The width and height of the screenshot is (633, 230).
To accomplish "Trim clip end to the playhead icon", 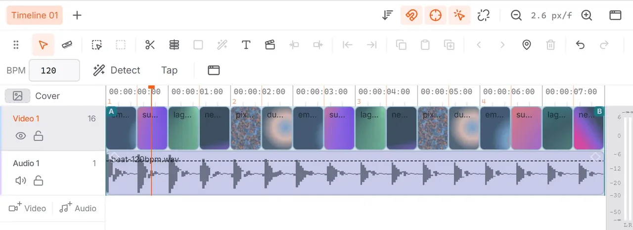I will click(x=318, y=45).
